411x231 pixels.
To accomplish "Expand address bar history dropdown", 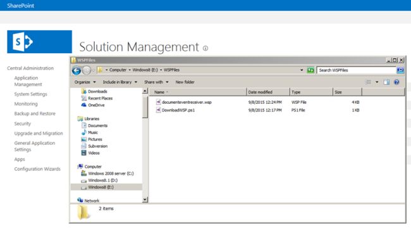I will (x=302, y=70).
